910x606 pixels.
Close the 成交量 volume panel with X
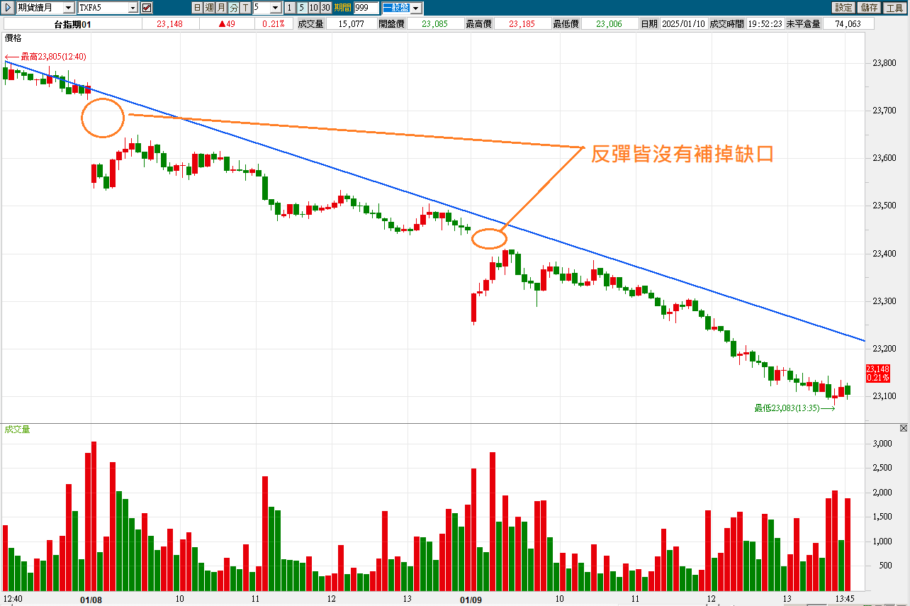click(904, 429)
